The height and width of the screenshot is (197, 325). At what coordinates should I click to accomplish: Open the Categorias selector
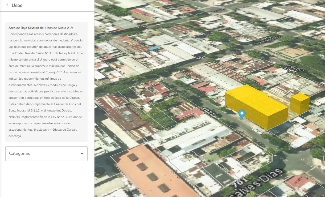pos(46,153)
